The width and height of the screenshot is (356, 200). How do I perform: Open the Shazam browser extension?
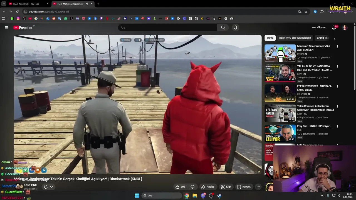click(x=315, y=12)
